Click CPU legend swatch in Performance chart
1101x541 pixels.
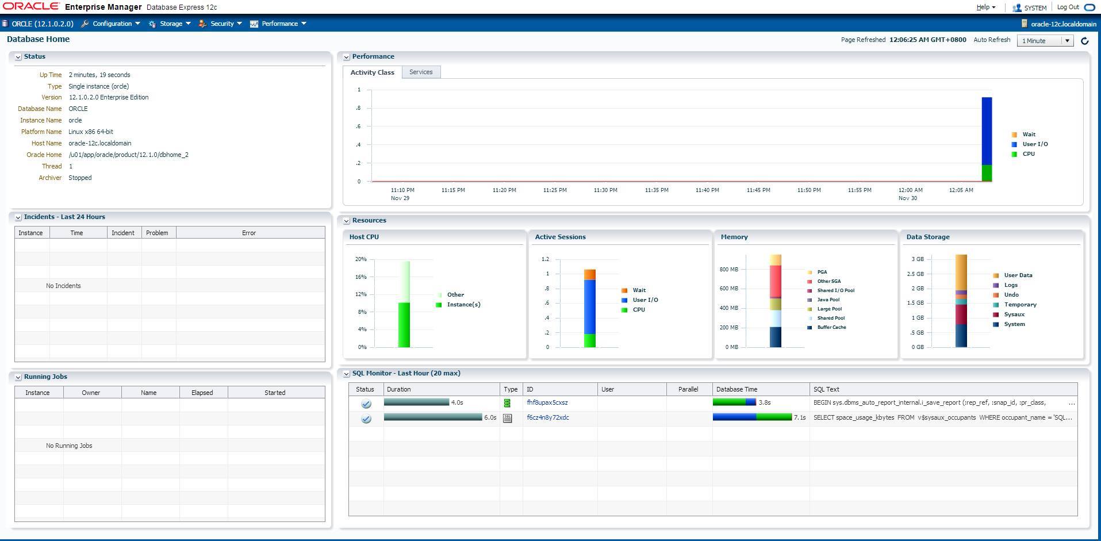[x=1014, y=154]
